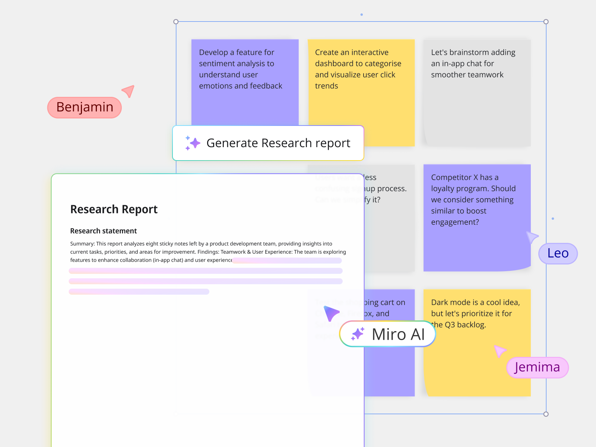Screen dimensions: 596x447
Task: Select the yellow Dark mode sticky note
Action: (477, 343)
